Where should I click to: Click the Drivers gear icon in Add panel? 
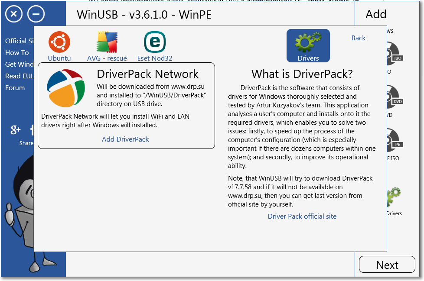pos(394,197)
